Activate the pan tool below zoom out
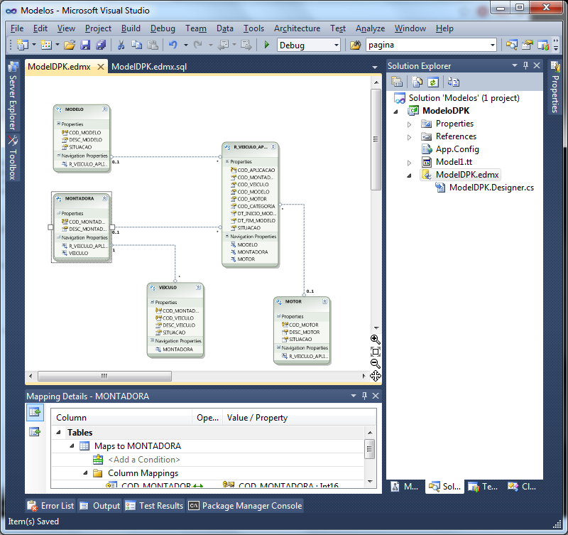568x535 pixels. tap(375, 375)
